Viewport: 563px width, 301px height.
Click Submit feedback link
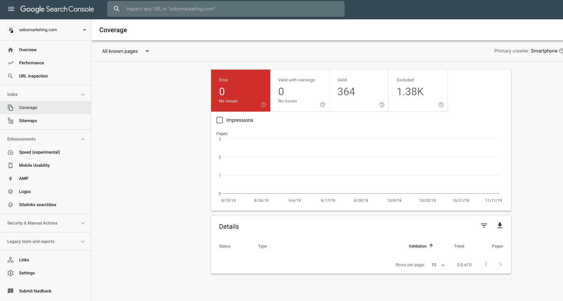pyautogui.click(x=35, y=291)
